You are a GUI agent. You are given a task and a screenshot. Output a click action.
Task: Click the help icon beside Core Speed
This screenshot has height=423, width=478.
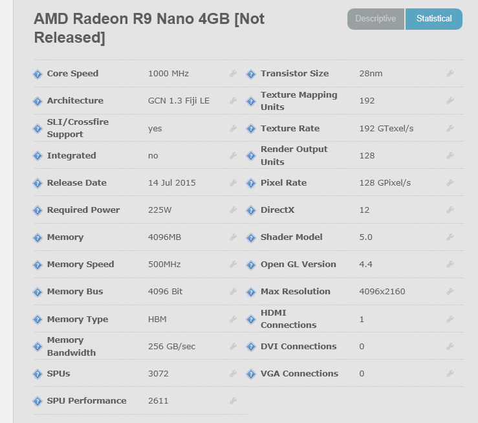click(x=38, y=74)
